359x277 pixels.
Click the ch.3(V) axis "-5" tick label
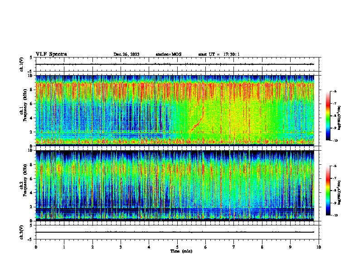coord(30,239)
